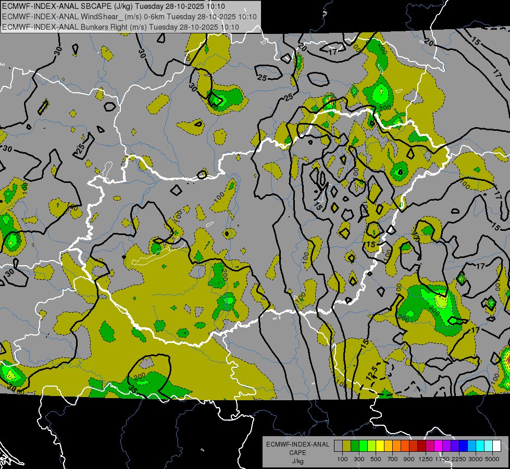Click the 3000 value under the legend
Viewport: 510px width, 469px height.
[x=476, y=459]
